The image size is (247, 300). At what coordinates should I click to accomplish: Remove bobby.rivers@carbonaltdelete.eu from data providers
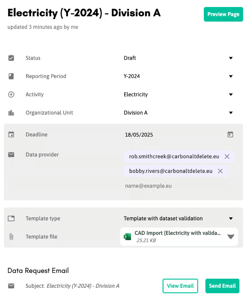click(220, 171)
